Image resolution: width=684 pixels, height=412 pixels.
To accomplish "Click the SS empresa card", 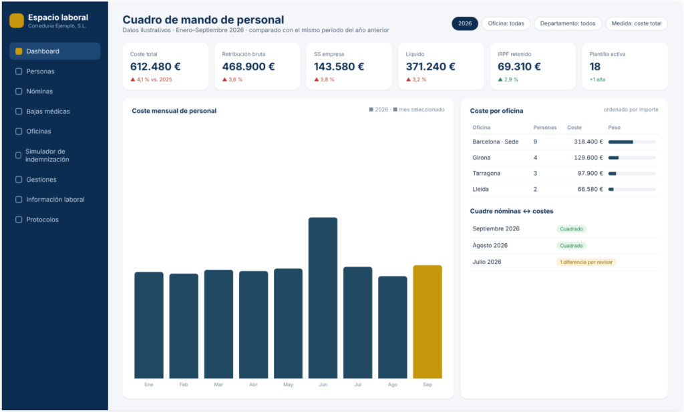I will (x=349, y=66).
